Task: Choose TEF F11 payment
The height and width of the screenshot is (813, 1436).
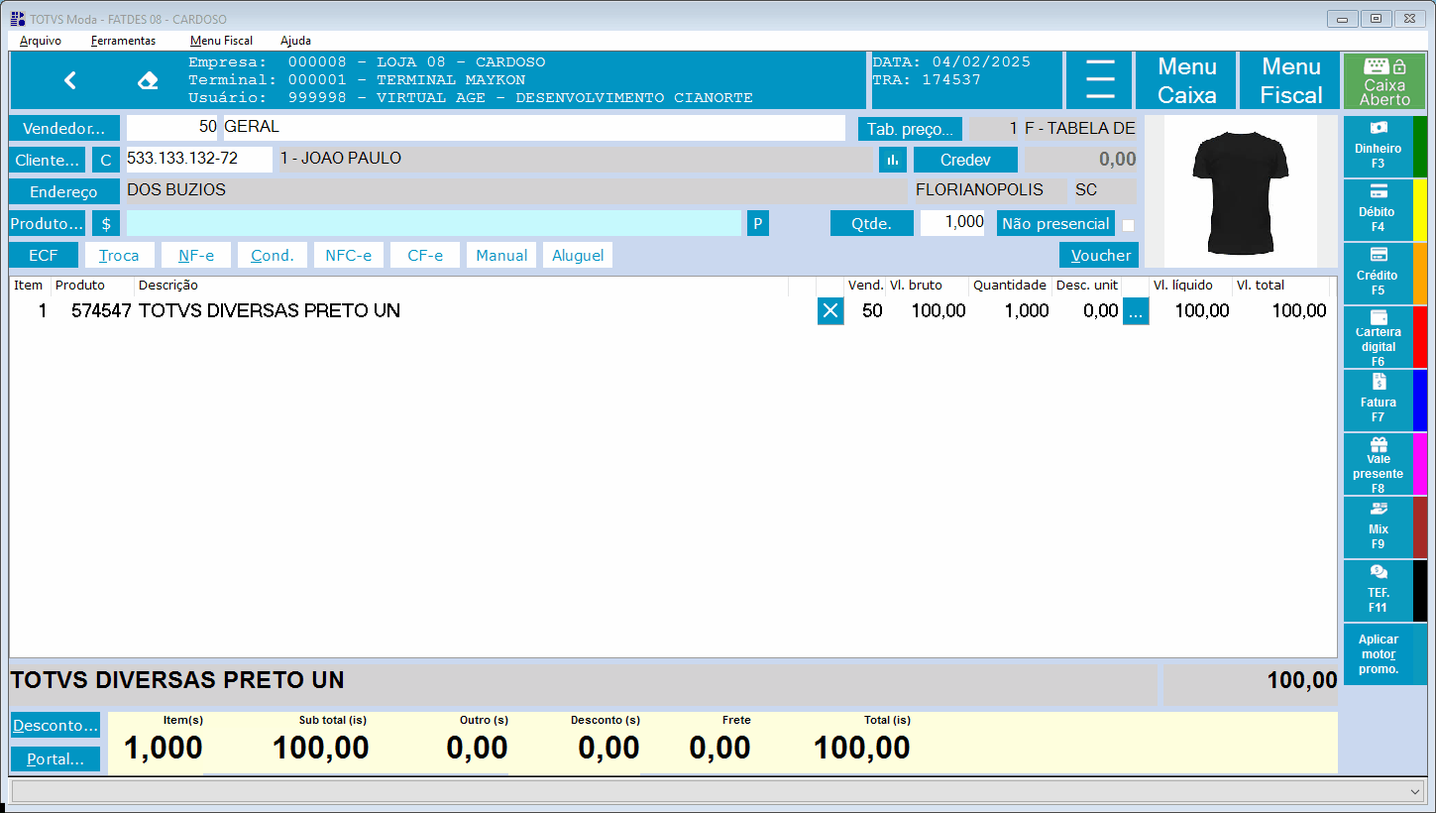Action: 1379,591
